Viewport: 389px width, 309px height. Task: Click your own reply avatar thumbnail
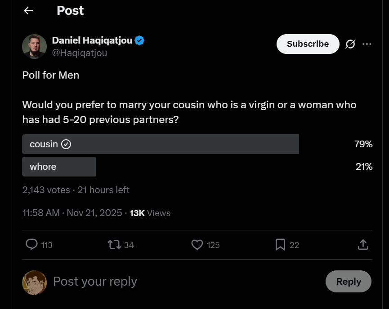(35, 283)
